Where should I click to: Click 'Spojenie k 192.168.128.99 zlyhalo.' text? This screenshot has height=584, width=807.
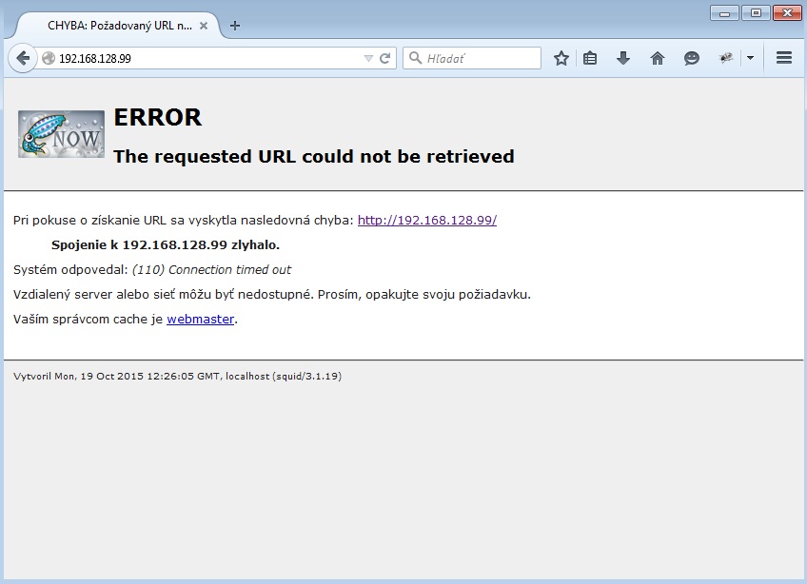(x=166, y=245)
